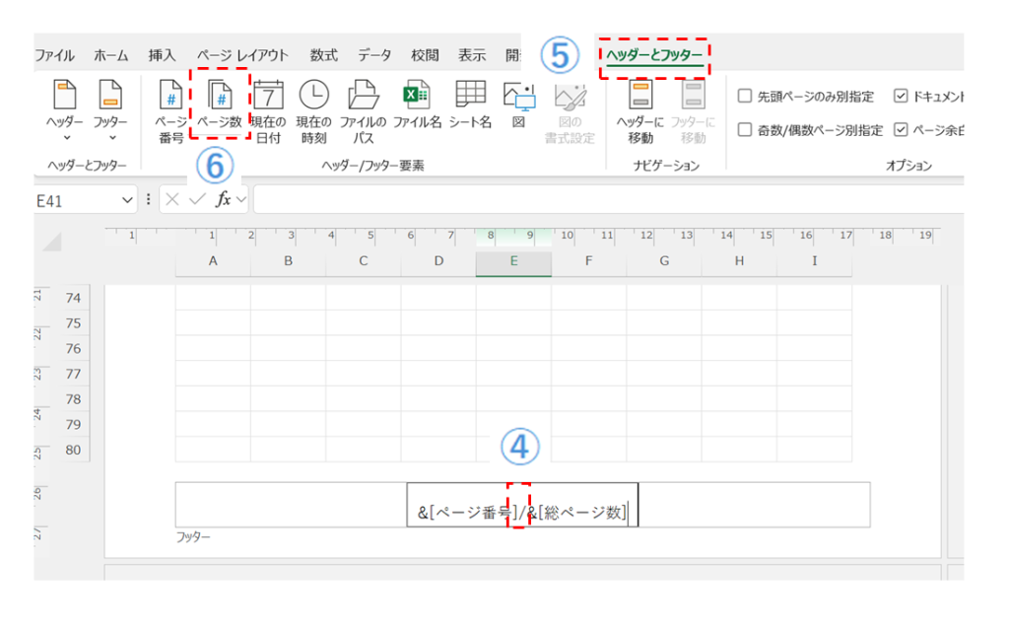Insert ファイルのパス file path element
The image size is (1009, 629).
point(364,108)
